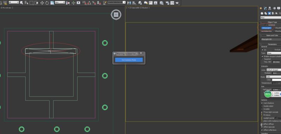Click the Align tool icon
Viewport: 281px width, 134px height.
point(134,3)
